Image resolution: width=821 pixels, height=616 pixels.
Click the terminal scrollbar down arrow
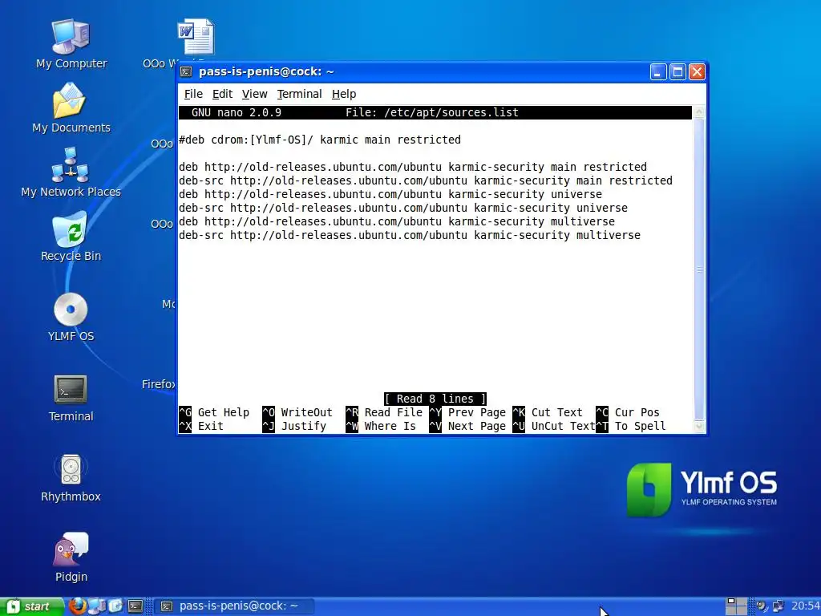pos(699,427)
